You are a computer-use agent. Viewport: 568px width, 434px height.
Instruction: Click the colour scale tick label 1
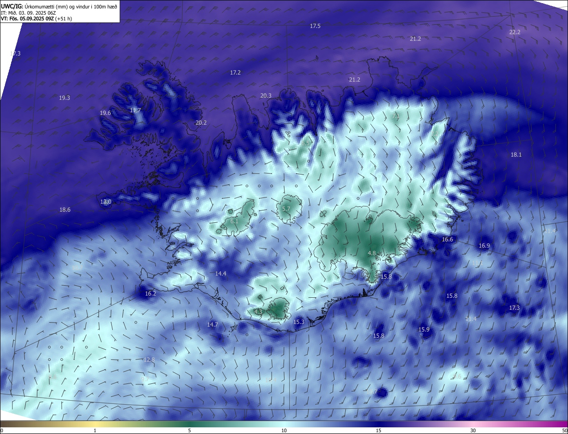(x=95, y=430)
